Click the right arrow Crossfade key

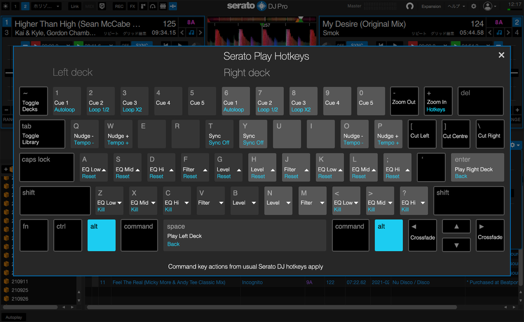(490, 235)
